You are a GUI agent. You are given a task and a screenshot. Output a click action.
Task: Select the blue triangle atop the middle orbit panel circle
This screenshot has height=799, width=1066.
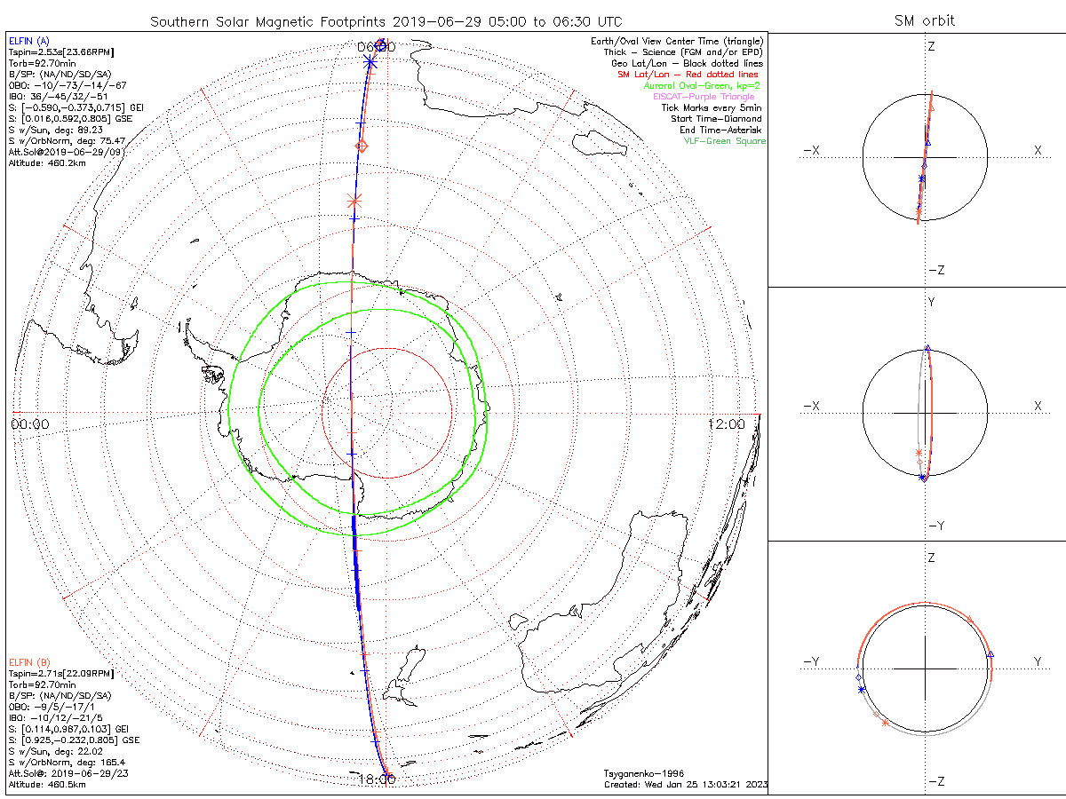[927, 348]
